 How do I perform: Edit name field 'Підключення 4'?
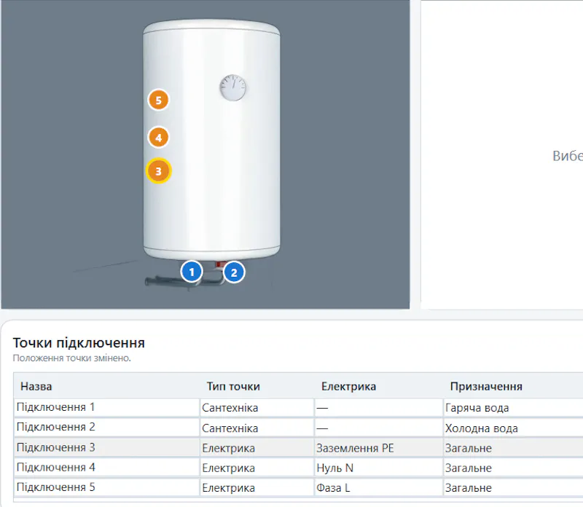[x=106, y=467]
